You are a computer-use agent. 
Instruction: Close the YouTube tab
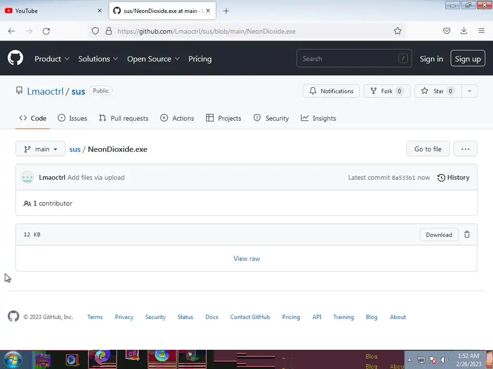(x=100, y=11)
